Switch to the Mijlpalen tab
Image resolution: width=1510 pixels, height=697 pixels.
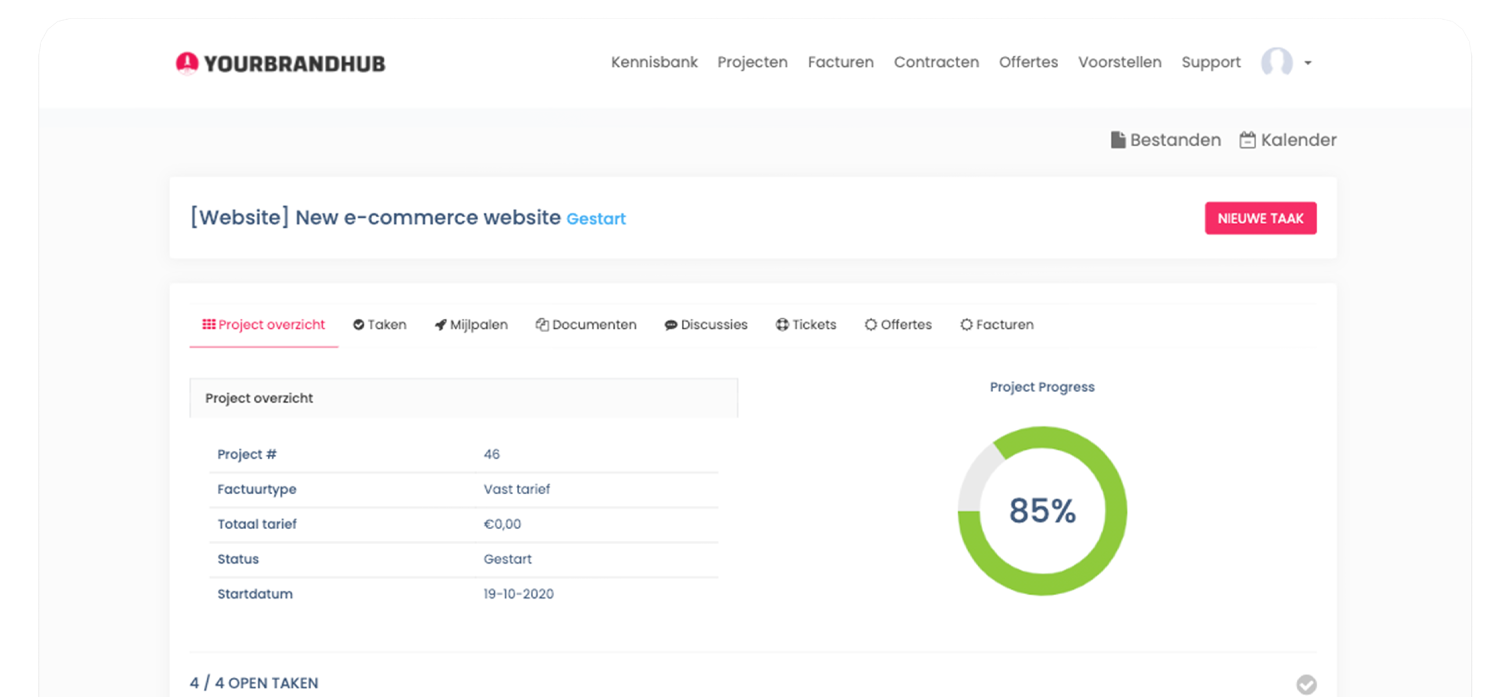pyautogui.click(x=470, y=325)
